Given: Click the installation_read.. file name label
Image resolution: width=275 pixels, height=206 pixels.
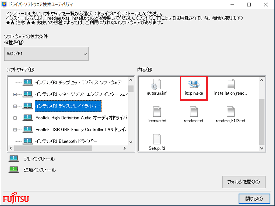Looking at the screenshot, I should [x=231, y=93].
